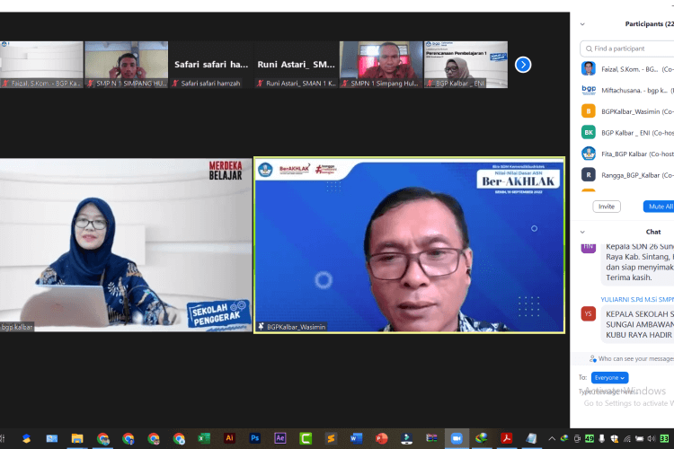Select BGPKalbar_Wasimin participant avatar
674x449 pixels.
click(x=589, y=111)
